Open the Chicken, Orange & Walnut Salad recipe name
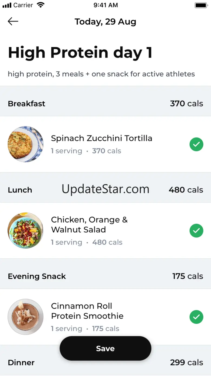Viewport: 211px width, 376px height. [x=89, y=224]
